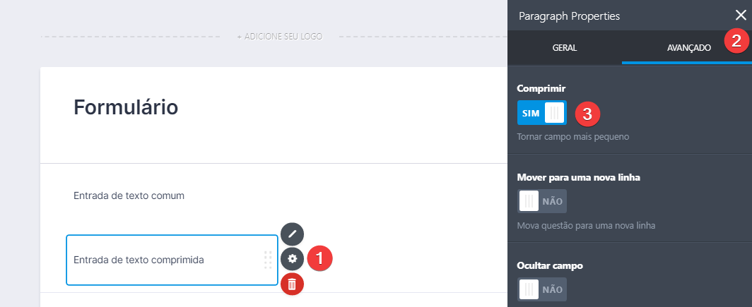Select the Formulário heading
This screenshot has height=307, width=752.
click(x=126, y=107)
